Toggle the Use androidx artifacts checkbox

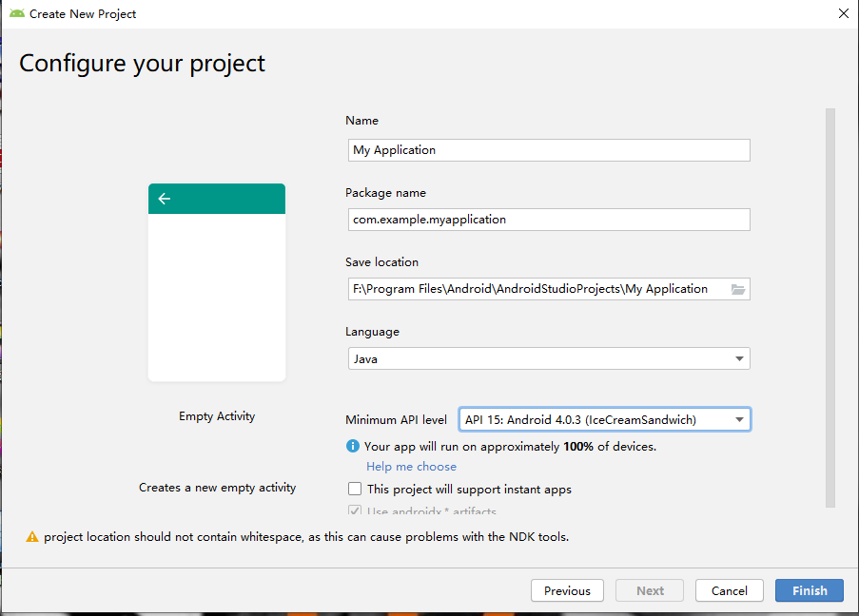tap(355, 511)
